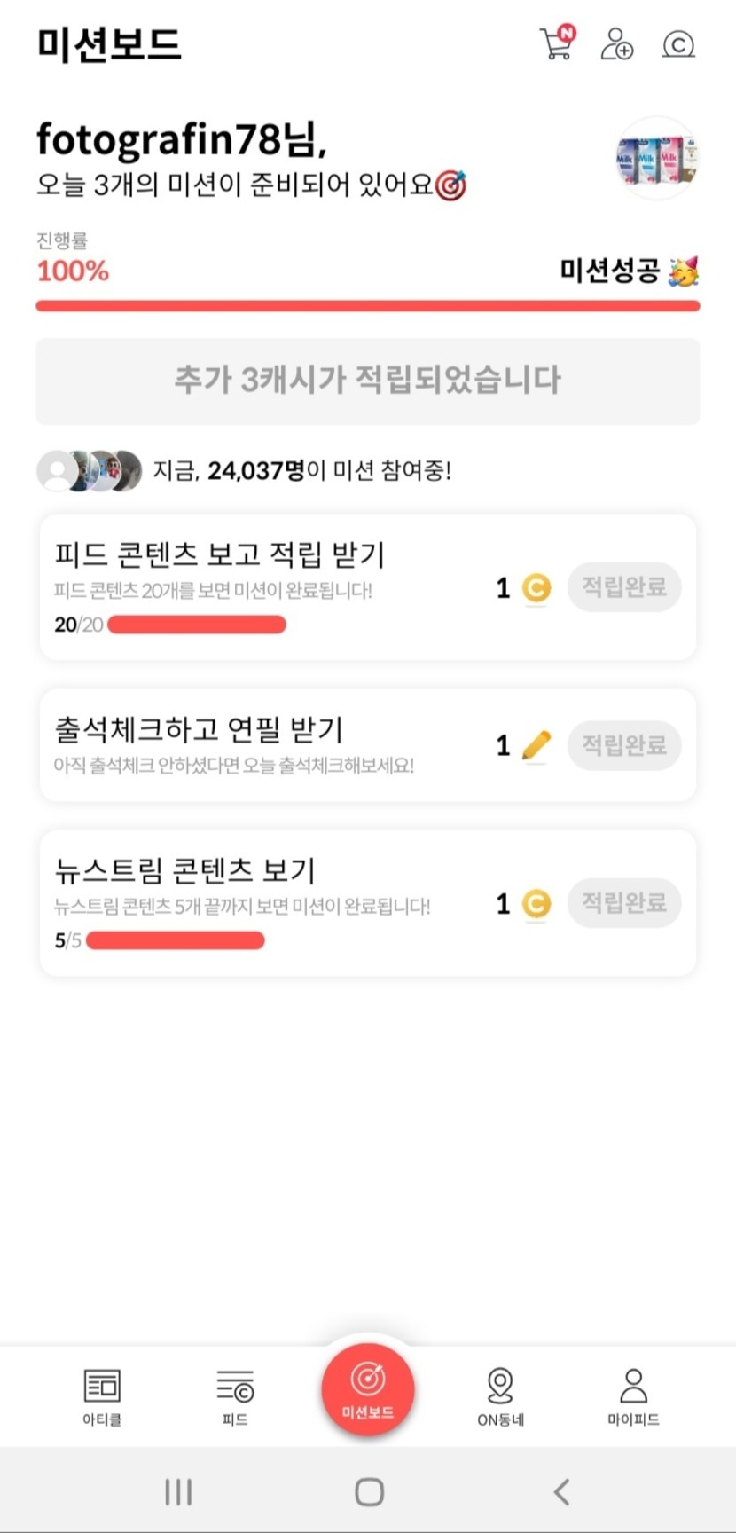Tap the coin on newstream mission
This screenshot has height=1533, width=736.
tap(536, 904)
